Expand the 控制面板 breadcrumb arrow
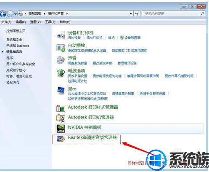This screenshot has width=209, height=172. 45,13
